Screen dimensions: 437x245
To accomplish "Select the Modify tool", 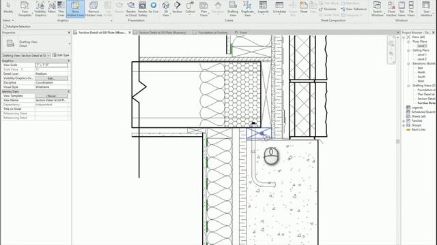I will pyautogui.click(x=8, y=7).
